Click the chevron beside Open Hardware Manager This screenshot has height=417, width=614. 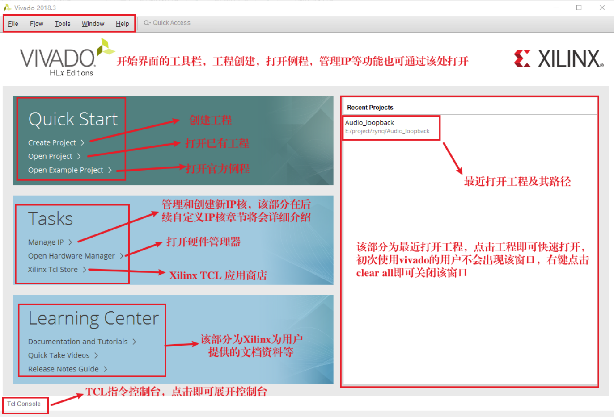(x=121, y=256)
